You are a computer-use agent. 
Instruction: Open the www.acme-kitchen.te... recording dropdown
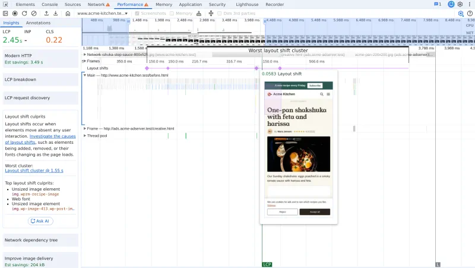point(102,13)
